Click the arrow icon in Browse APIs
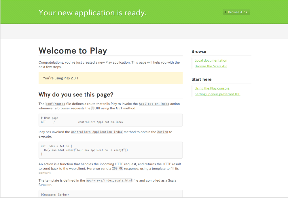This screenshot has height=198, width=288. pyautogui.click(x=226, y=12)
